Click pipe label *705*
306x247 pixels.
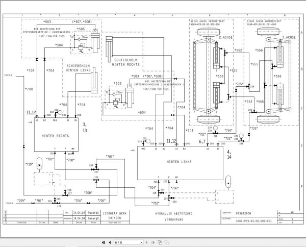pyautogui.click(x=101, y=201)
